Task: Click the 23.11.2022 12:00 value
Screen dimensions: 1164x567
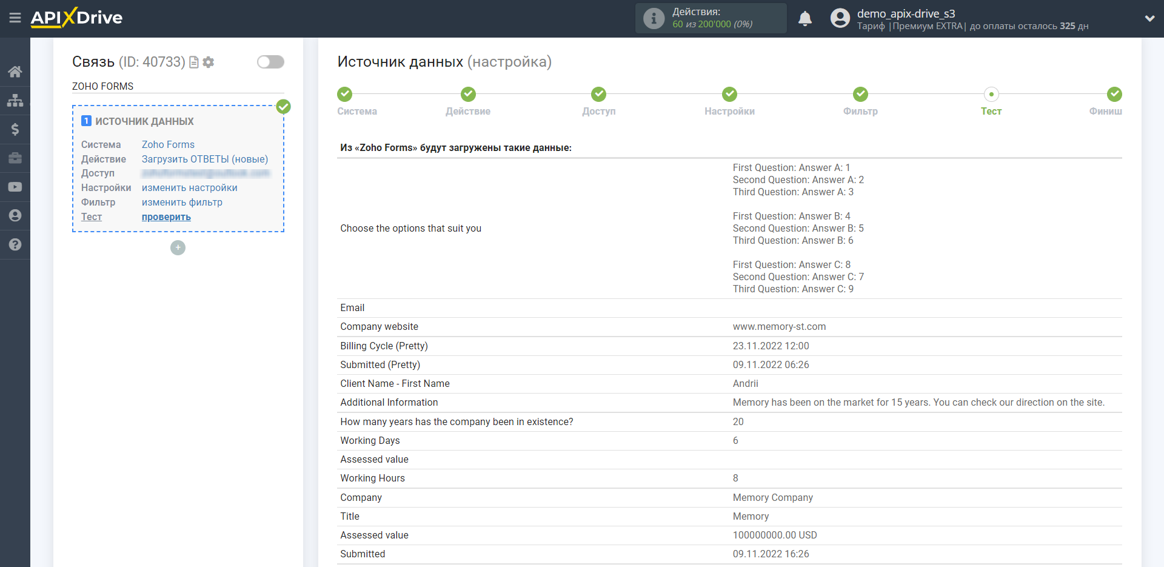Action: point(771,346)
